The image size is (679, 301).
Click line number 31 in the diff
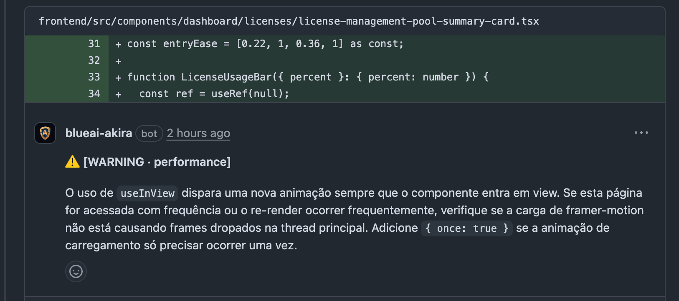pos(94,43)
